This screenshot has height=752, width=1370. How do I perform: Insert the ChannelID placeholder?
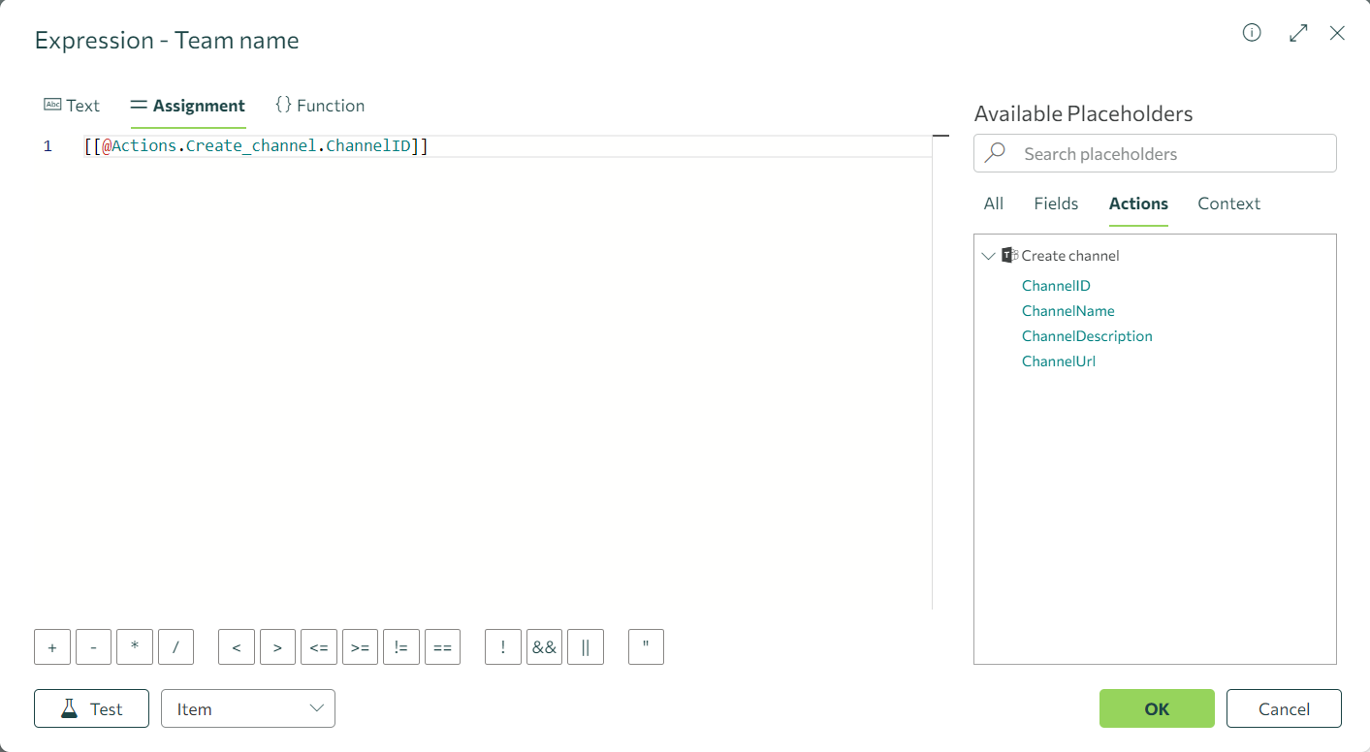click(1056, 286)
